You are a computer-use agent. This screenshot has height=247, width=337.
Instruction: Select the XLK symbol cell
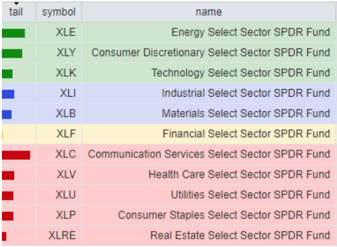(65, 73)
